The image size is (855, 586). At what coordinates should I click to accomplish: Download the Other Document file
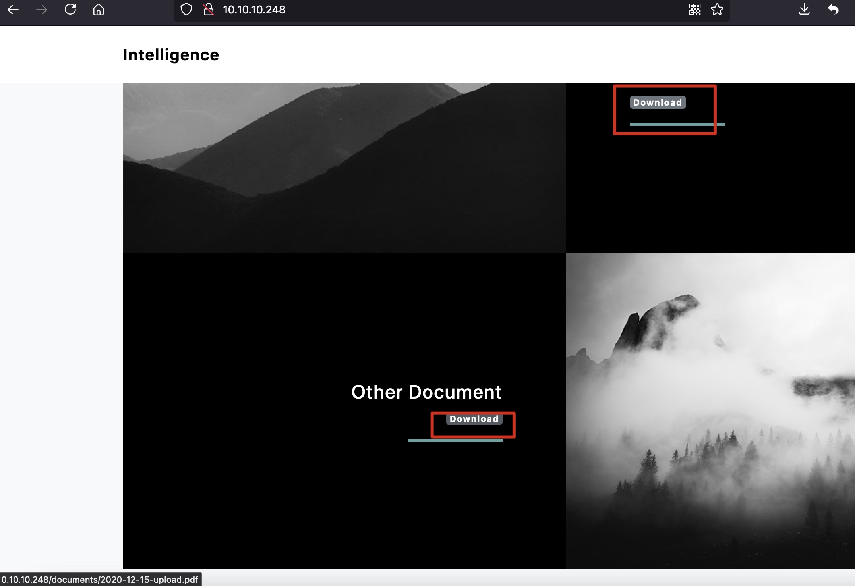point(474,419)
